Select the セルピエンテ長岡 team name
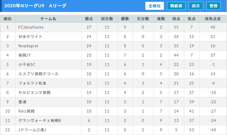The height and width of the screenshot is (135, 227). click(x=34, y=92)
